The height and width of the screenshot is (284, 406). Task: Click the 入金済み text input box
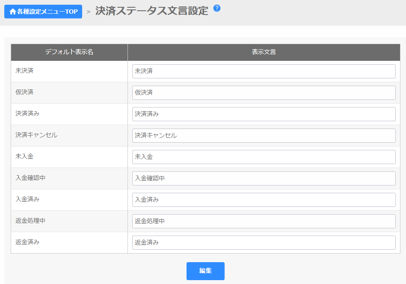click(264, 200)
